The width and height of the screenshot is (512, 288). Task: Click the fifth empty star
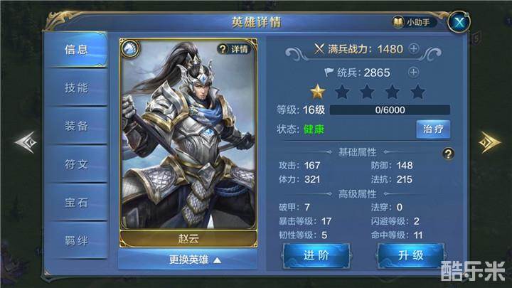point(417,92)
